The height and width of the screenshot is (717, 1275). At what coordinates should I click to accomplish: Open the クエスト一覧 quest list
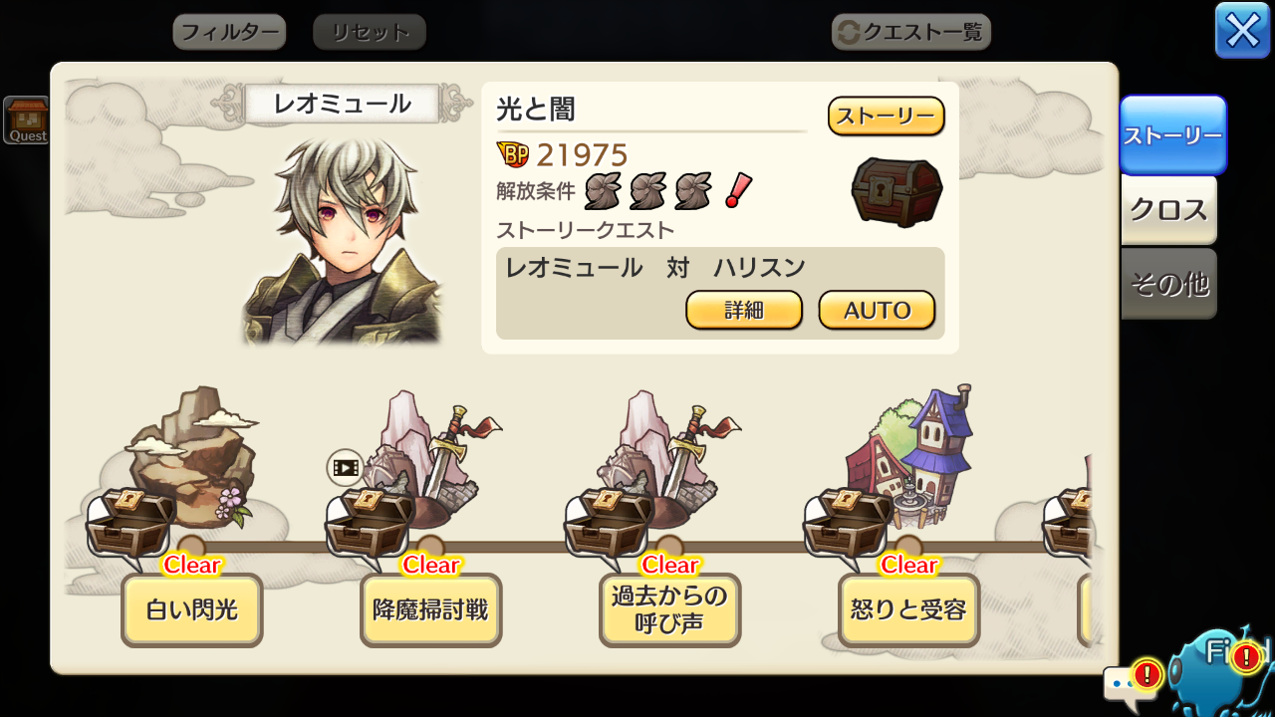coord(911,32)
